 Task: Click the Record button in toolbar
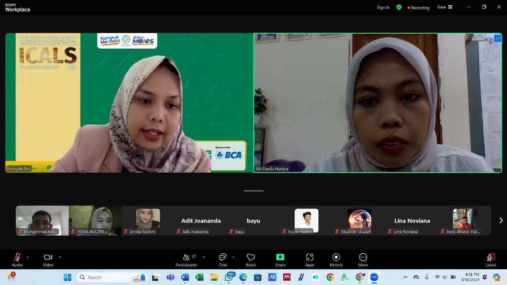pos(336,260)
